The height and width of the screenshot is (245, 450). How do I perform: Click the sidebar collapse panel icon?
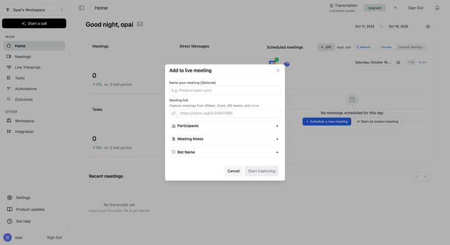(81, 8)
